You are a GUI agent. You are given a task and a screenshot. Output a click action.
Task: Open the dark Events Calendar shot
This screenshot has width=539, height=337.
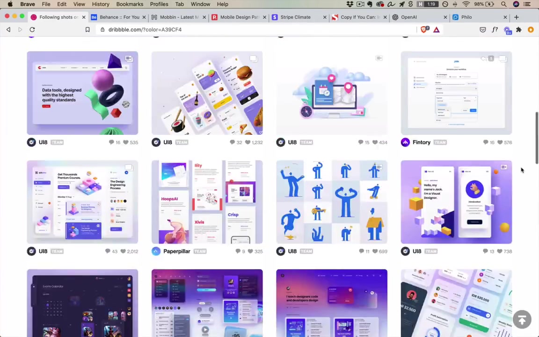point(82,303)
